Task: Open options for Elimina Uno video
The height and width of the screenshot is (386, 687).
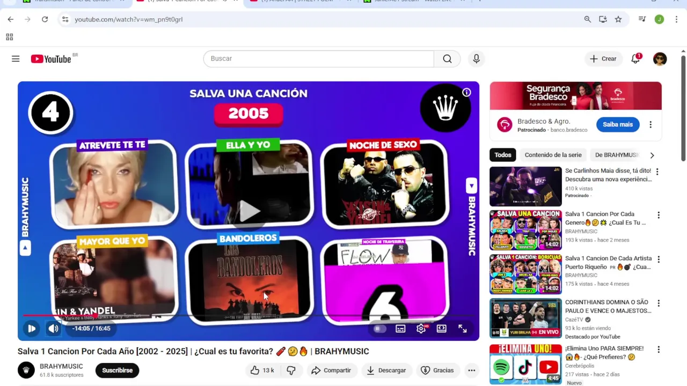Action: pos(658,350)
